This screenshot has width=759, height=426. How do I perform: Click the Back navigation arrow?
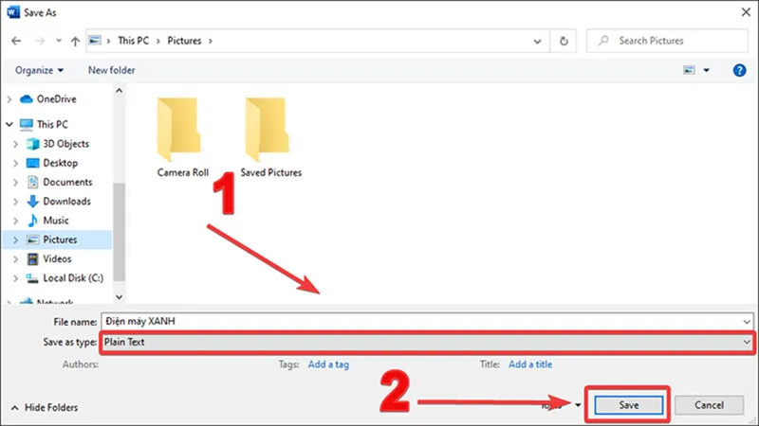16,41
